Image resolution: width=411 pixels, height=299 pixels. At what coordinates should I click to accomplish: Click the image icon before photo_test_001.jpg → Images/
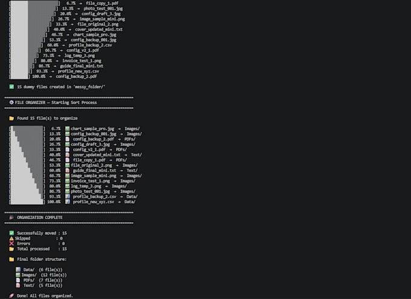67,191
